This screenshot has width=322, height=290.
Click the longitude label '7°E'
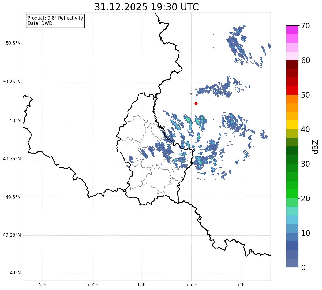[x=241, y=285]
